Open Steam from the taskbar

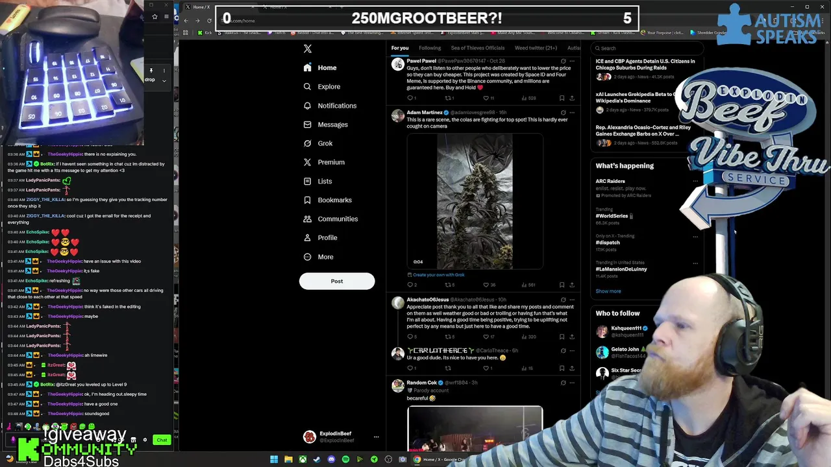coord(317,460)
